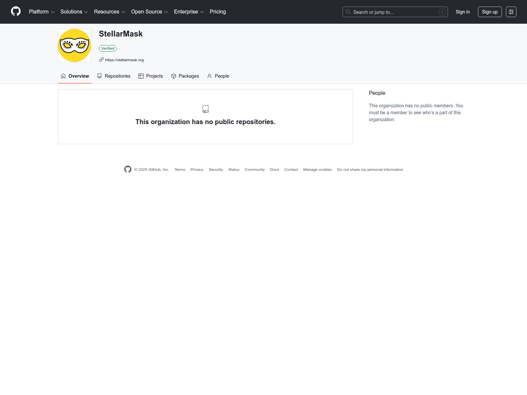Open the Docs footer link
The width and height of the screenshot is (527, 395).
pyautogui.click(x=274, y=170)
